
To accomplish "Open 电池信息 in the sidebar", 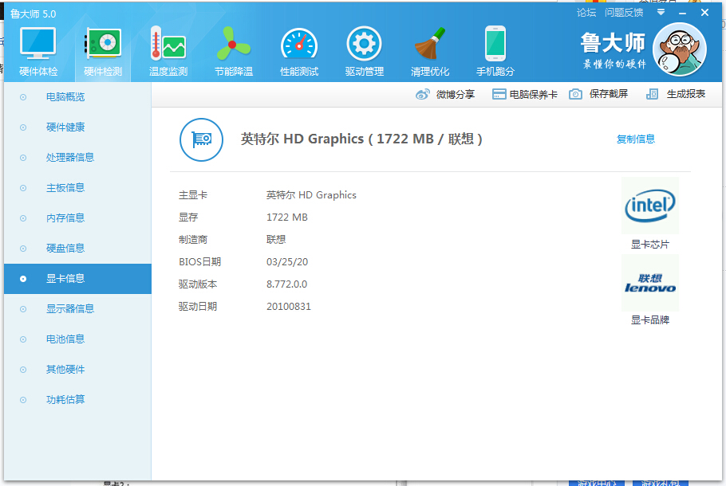I will click(77, 339).
